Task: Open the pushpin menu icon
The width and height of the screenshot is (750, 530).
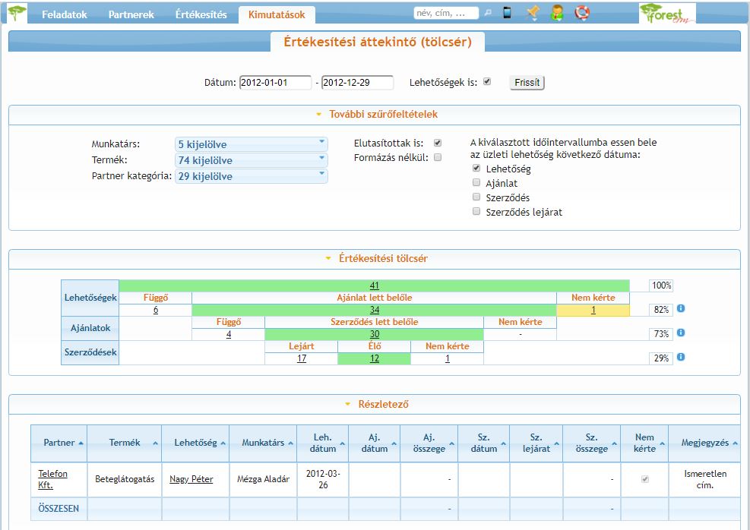Action: click(532, 14)
